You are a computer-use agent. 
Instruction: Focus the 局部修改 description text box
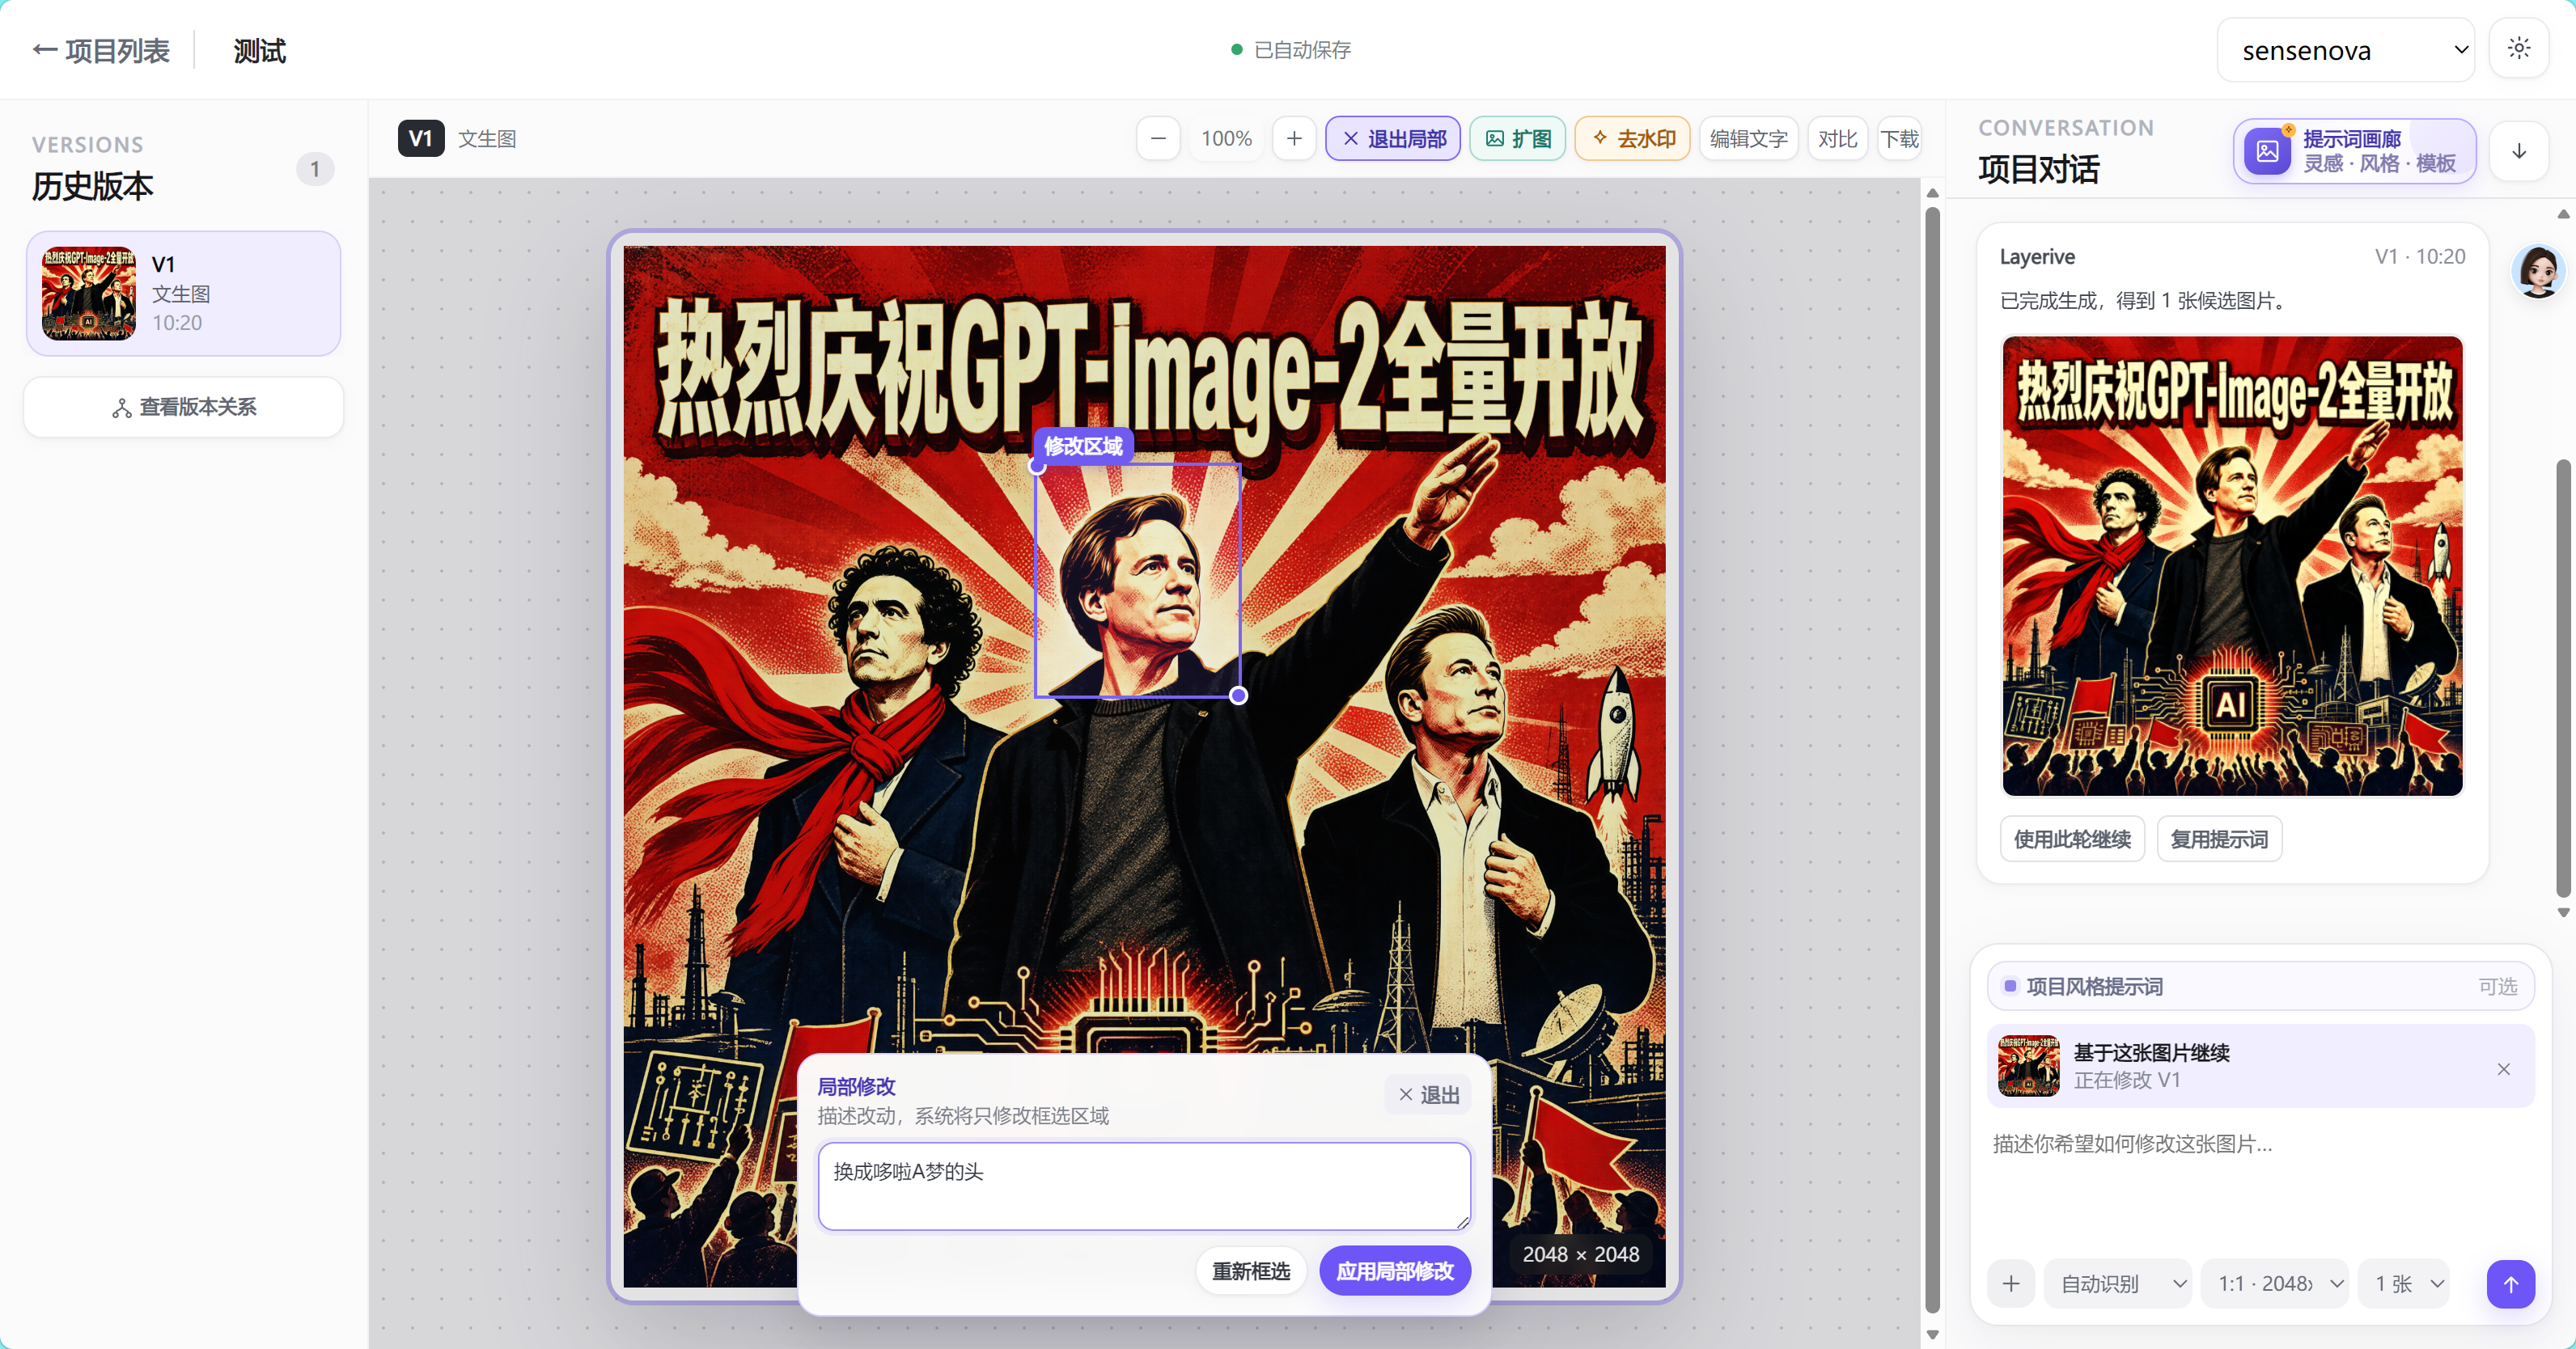click(x=1144, y=1186)
